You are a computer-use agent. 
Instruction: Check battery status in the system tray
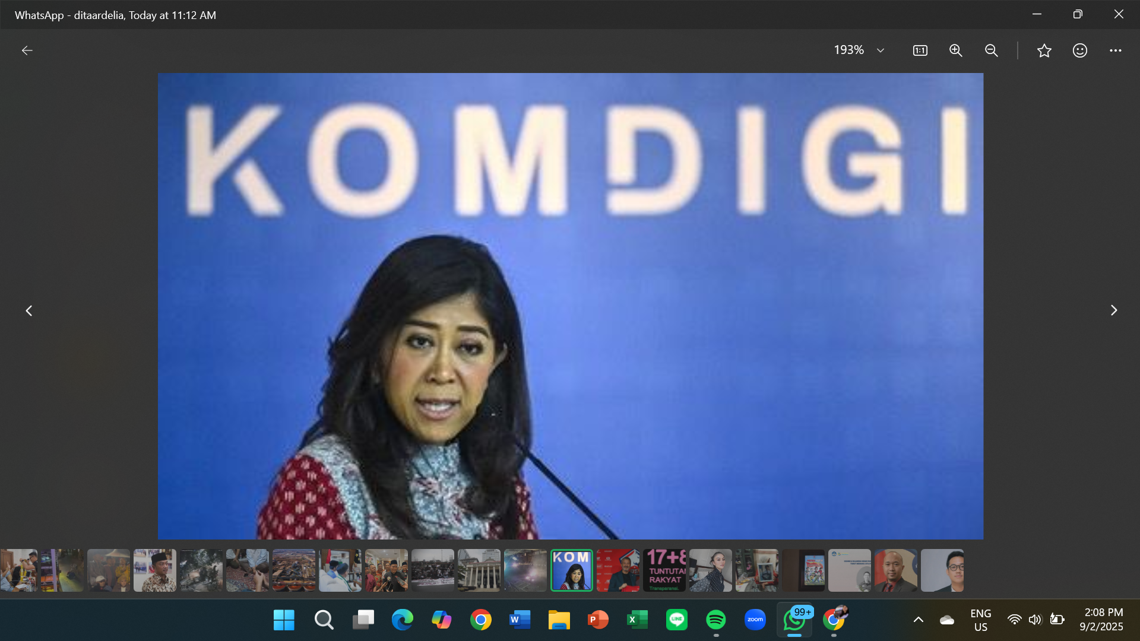[x=1057, y=620]
